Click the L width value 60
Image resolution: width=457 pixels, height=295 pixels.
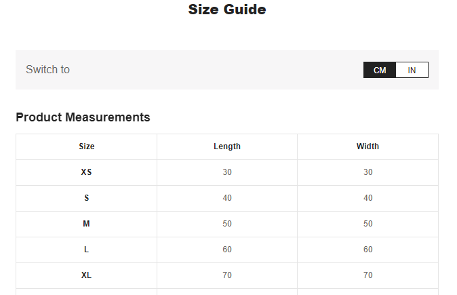click(367, 250)
